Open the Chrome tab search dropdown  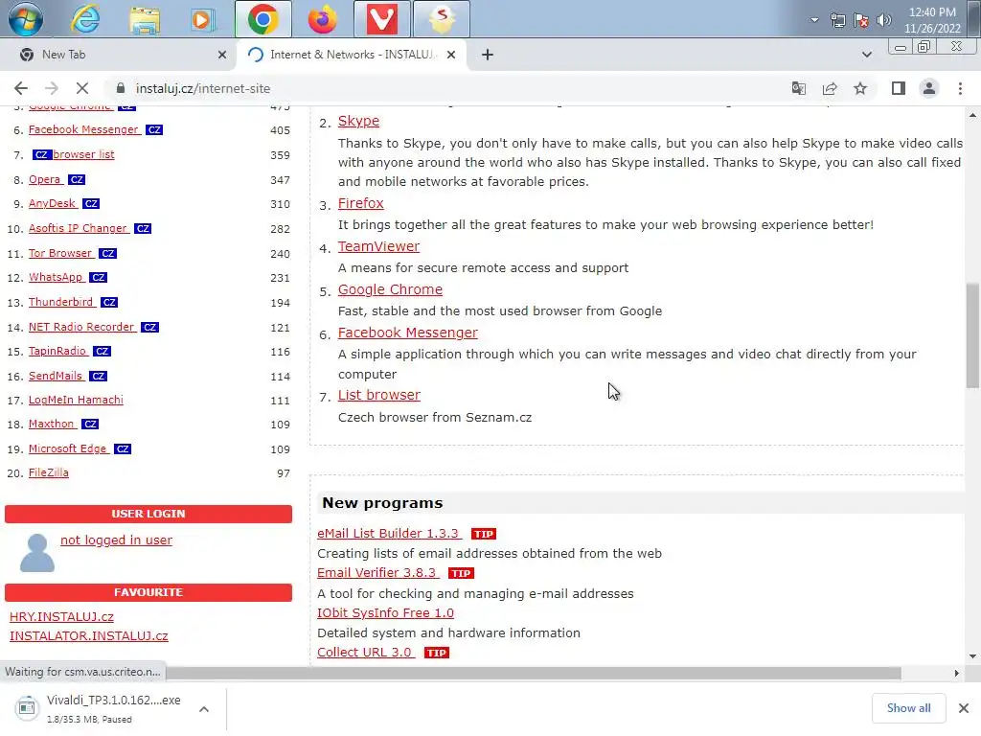(x=866, y=55)
